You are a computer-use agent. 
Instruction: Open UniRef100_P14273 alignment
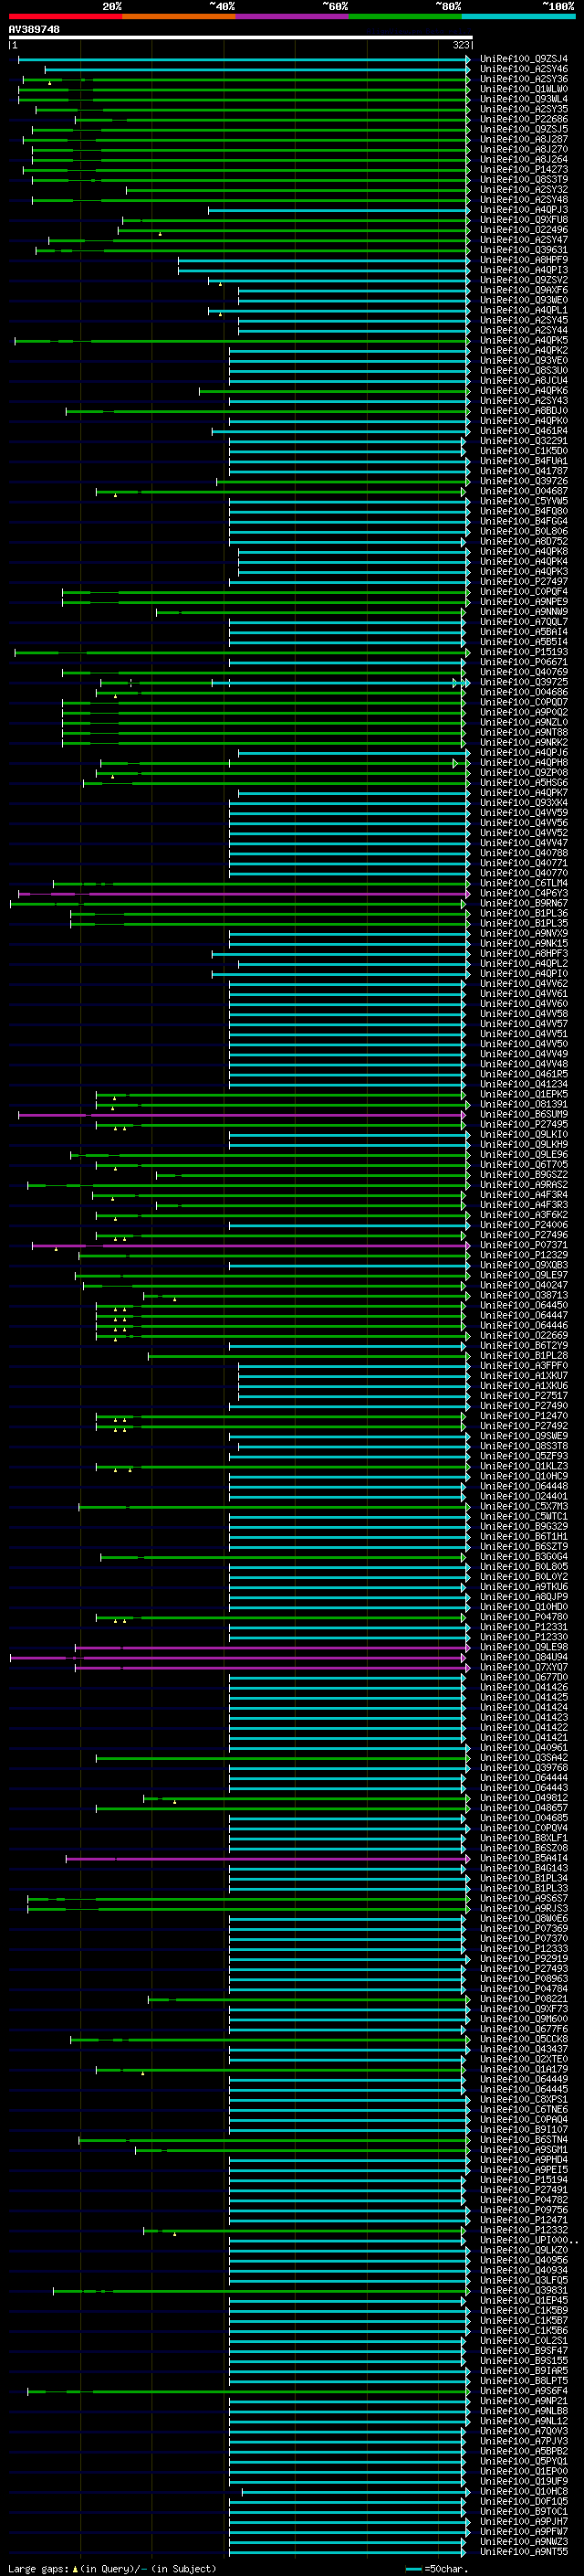[523, 170]
